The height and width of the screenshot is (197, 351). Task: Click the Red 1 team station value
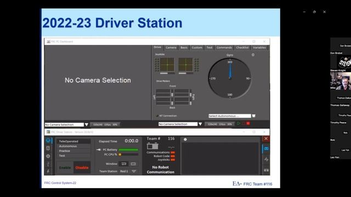tap(124, 171)
